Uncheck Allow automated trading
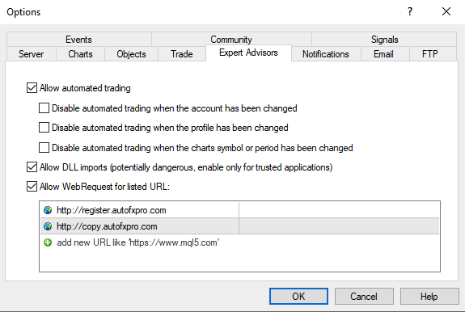Image resolution: width=465 pixels, height=312 pixels. tap(32, 88)
